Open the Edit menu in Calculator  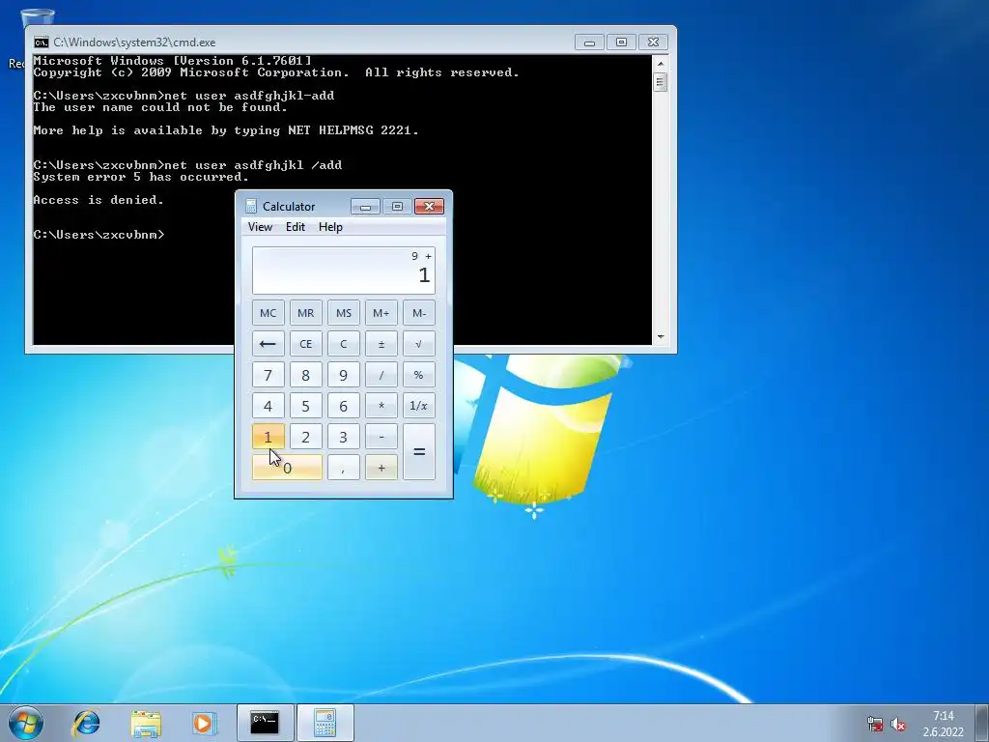pyautogui.click(x=296, y=227)
